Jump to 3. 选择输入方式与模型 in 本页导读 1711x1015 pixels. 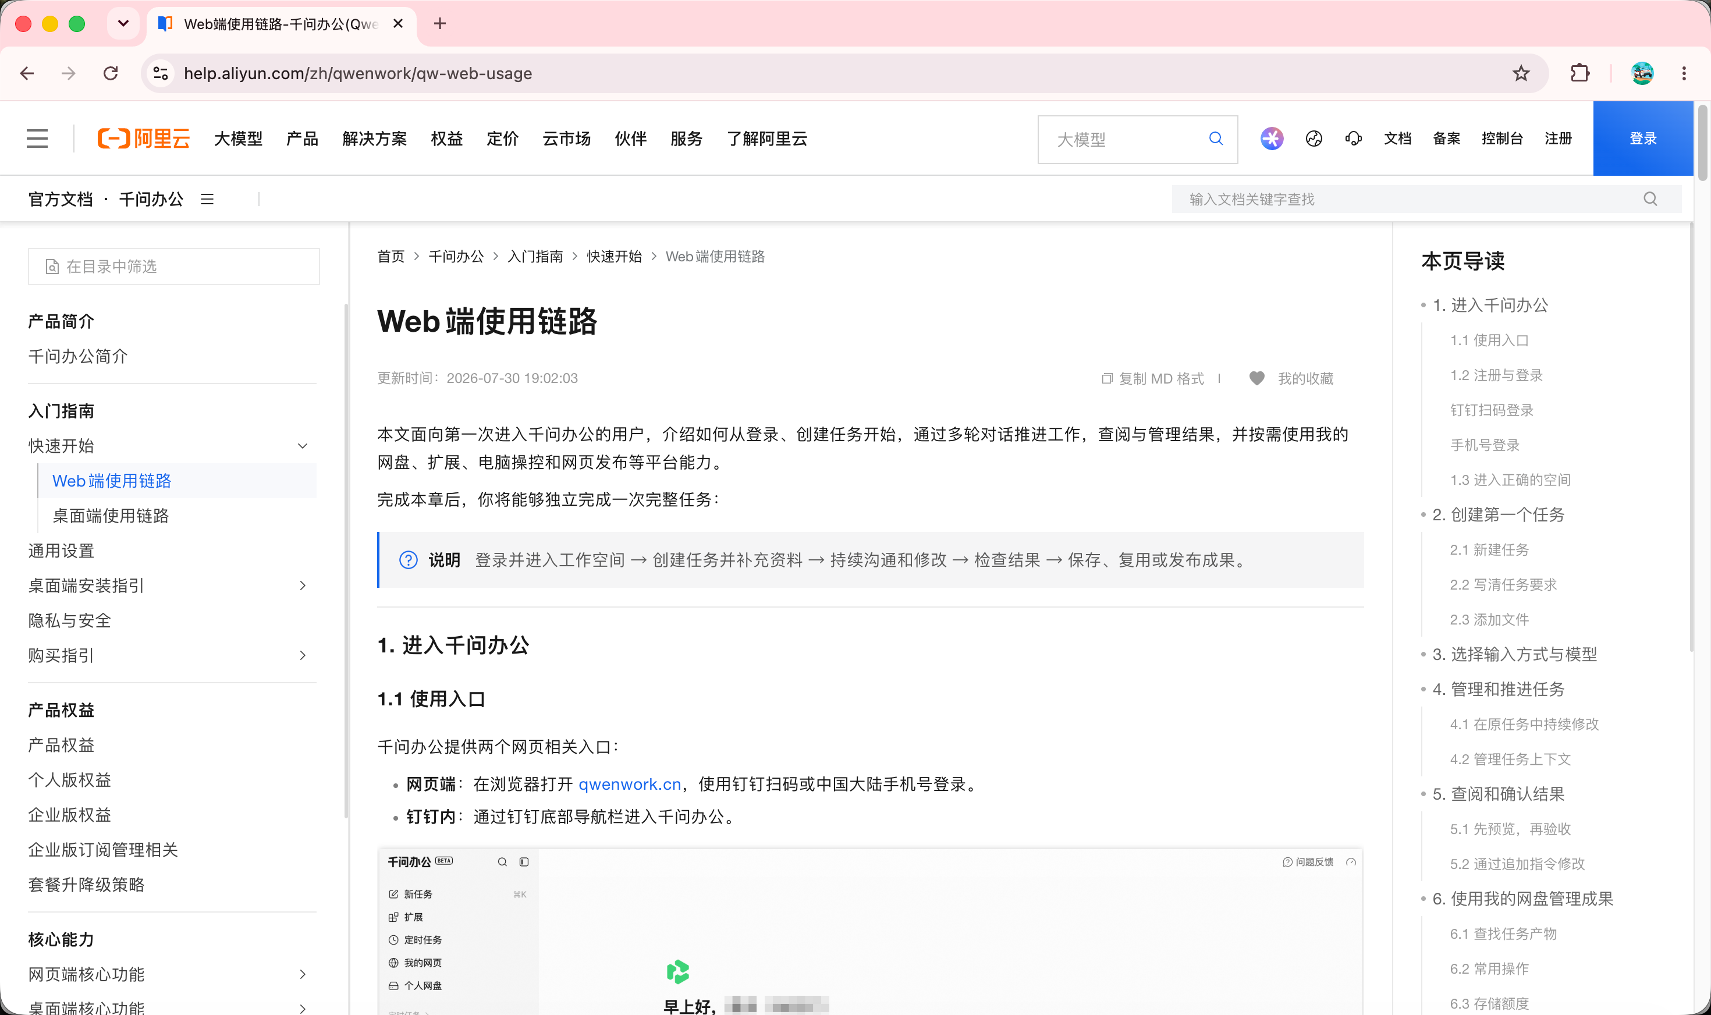pos(1515,654)
